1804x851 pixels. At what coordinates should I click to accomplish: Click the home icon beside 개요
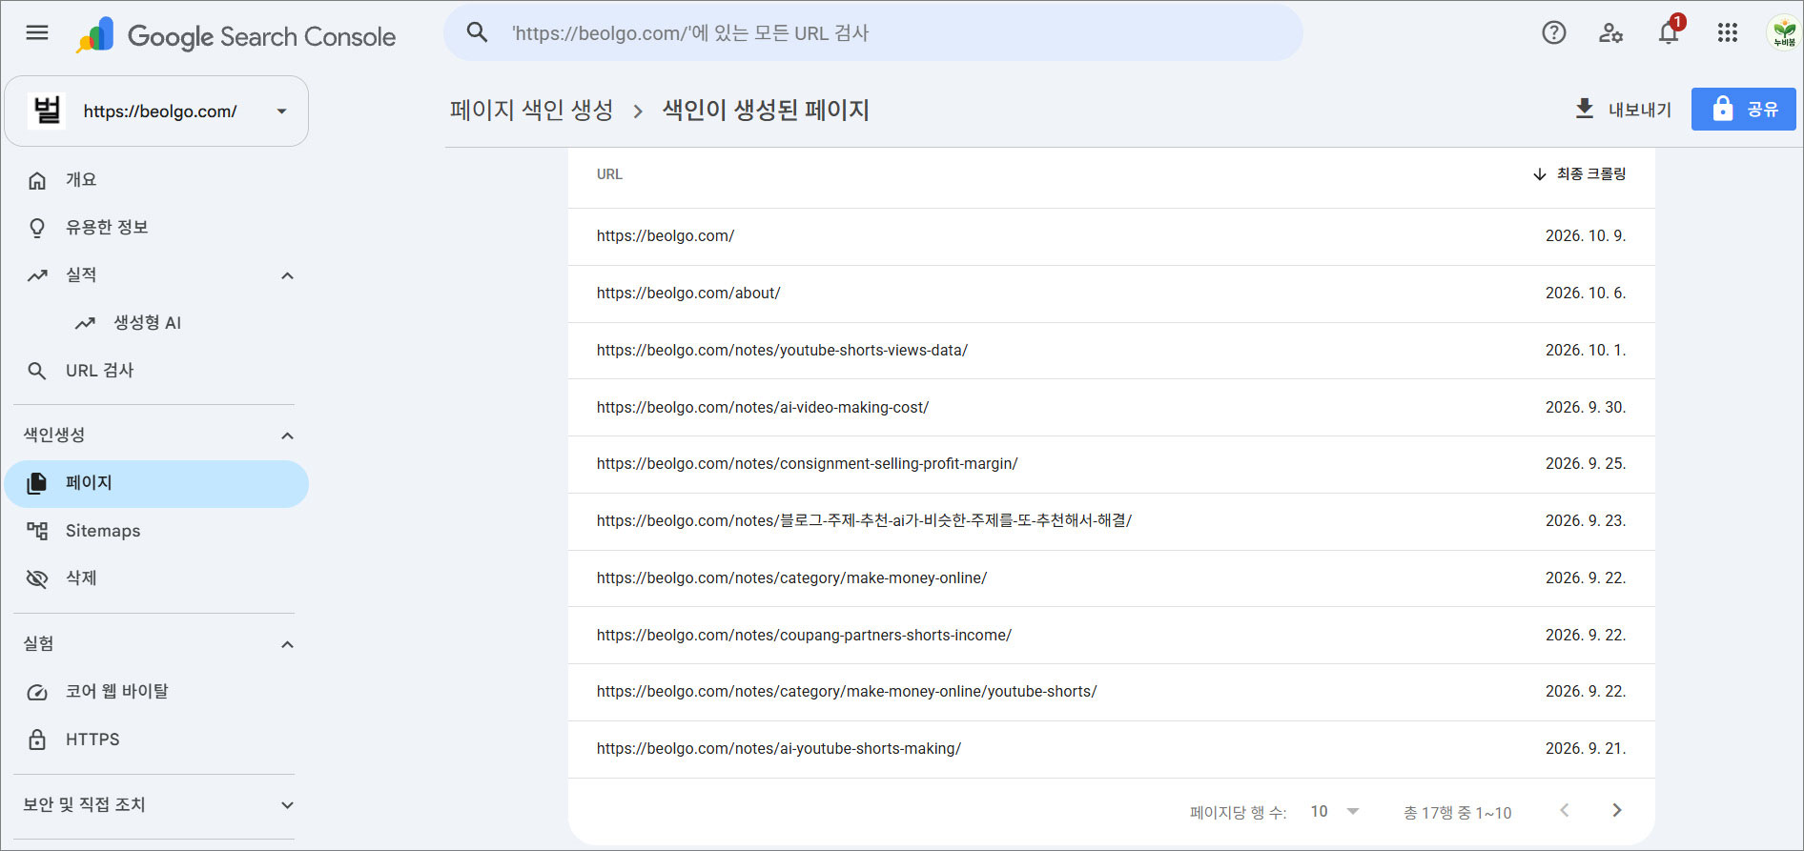[37, 180]
